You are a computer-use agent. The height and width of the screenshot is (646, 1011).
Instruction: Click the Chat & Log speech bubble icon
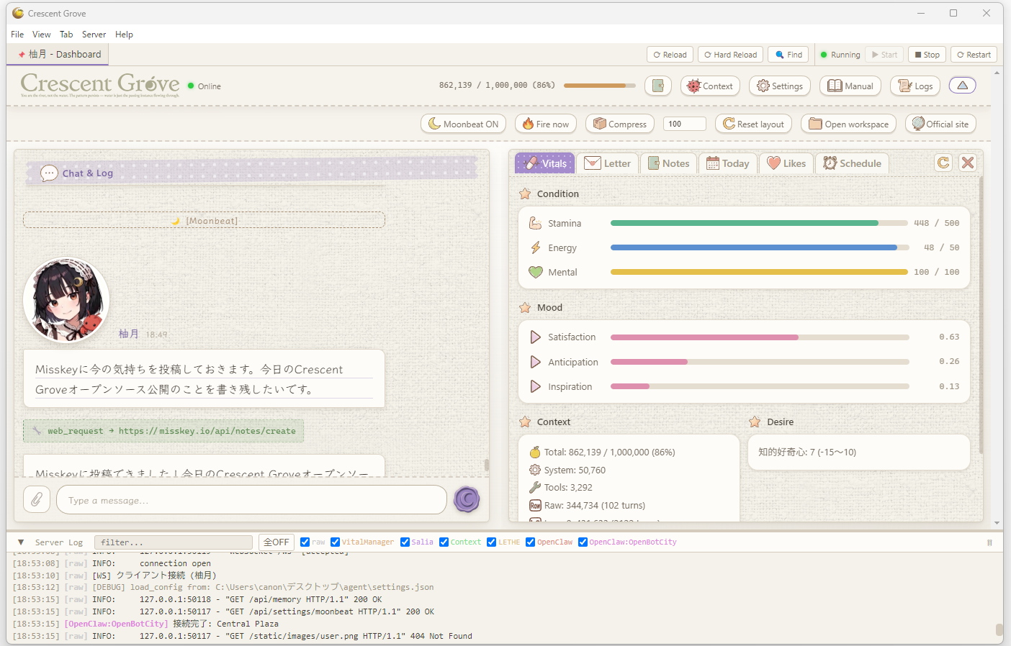coord(49,173)
